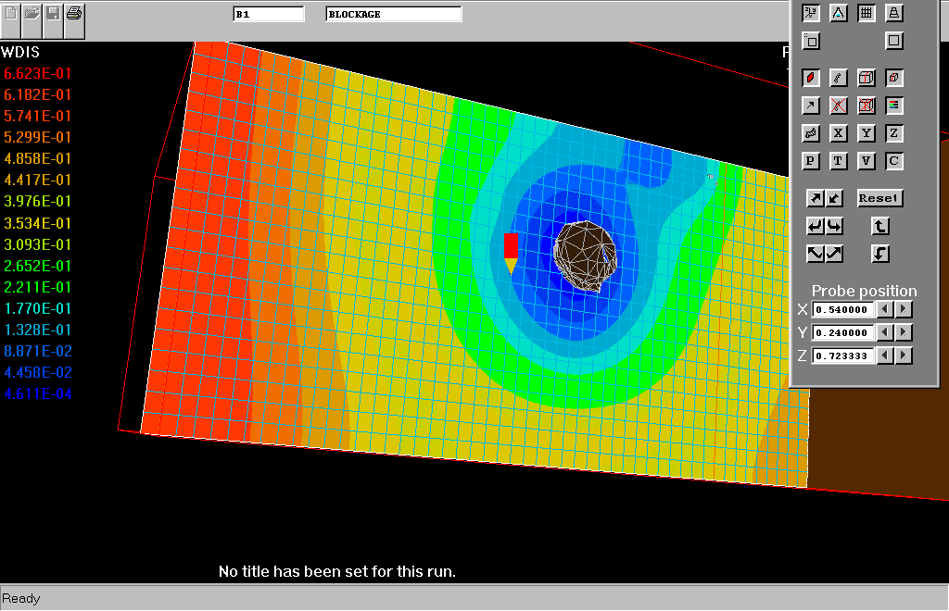
Task: Toggle the grid mesh display icon
Action: point(867,13)
